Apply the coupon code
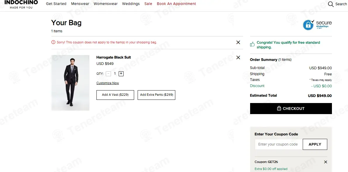This screenshot has width=348, height=172. click(x=315, y=144)
